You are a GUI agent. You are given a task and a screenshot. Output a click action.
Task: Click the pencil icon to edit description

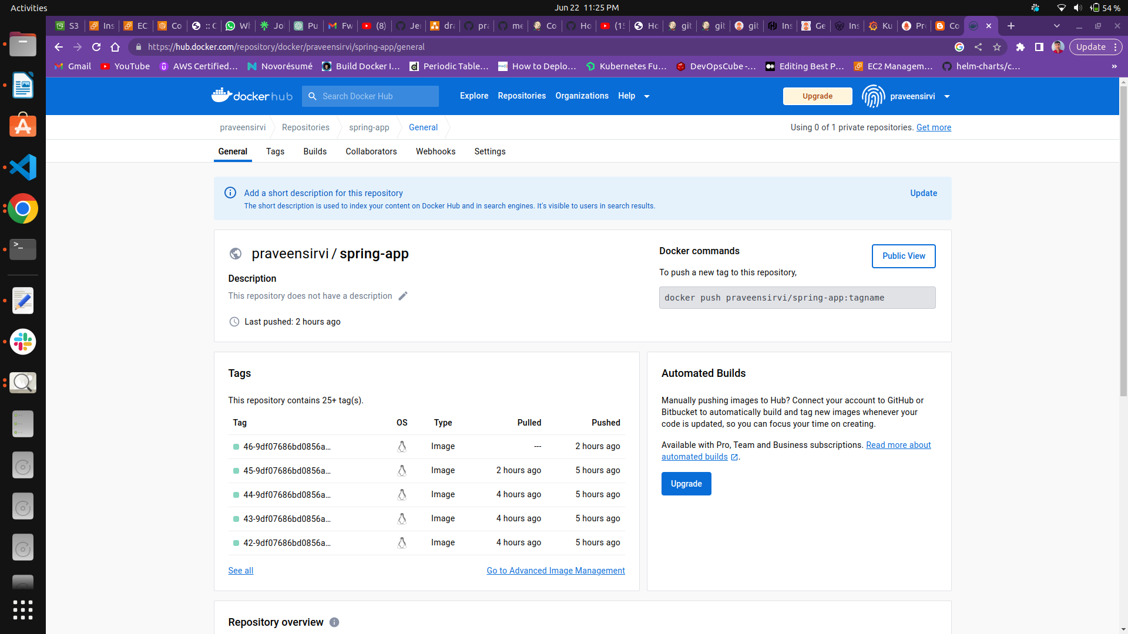point(403,296)
